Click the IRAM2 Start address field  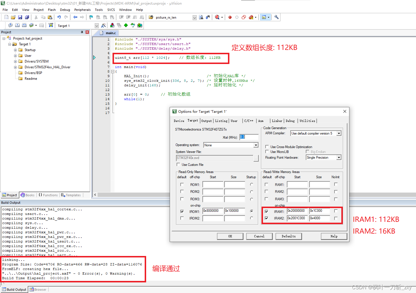tap(297, 218)
